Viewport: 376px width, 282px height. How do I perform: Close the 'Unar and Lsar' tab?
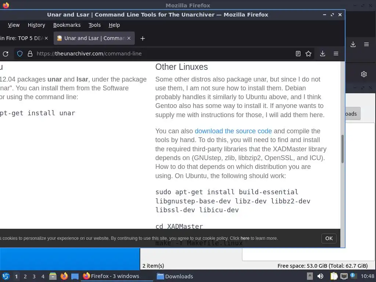(129, 38)
